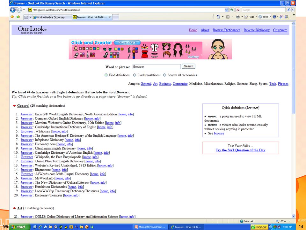Open a new blank tab
This screenshot has width=306, height=230.
[115, 17]
